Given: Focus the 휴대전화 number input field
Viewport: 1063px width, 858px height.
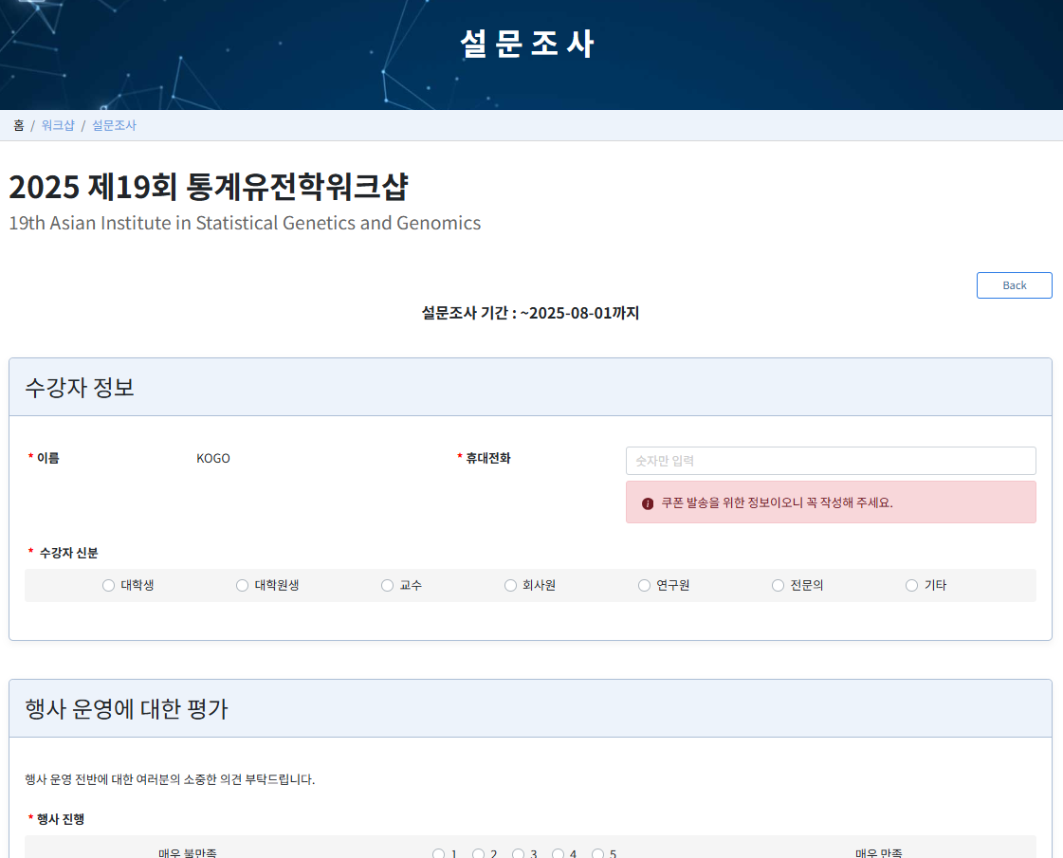Looking at the screenshot, I should click(x=831, y=461).
